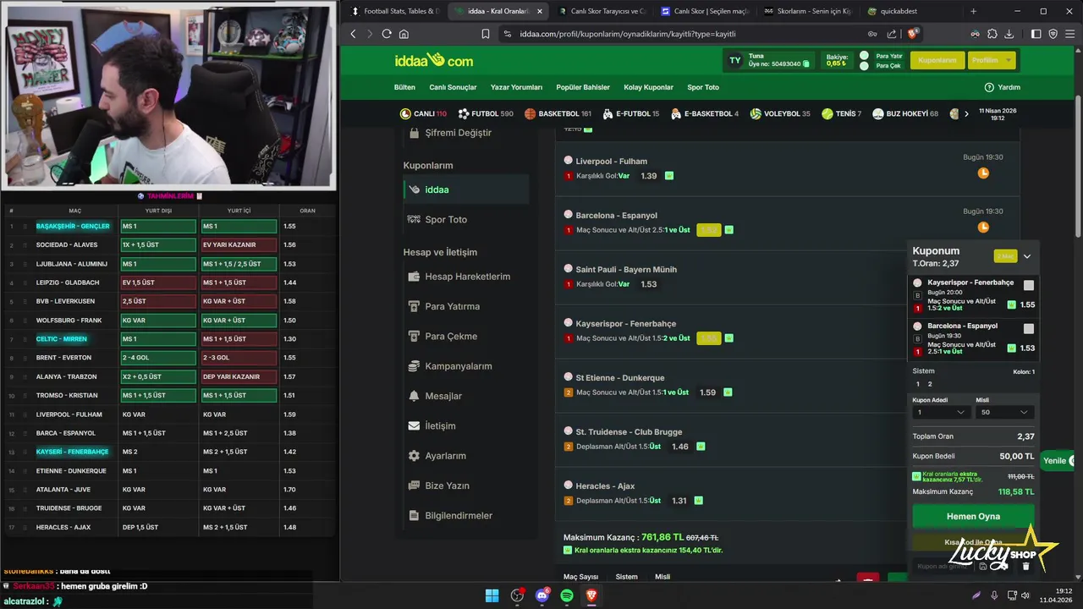Open the TENİS 7 category
Image resolution: width=1083 pixels, height=609 pixels.
click(841, 113)
